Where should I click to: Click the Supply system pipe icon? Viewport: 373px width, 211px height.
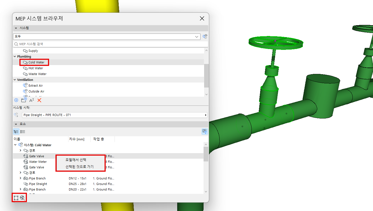[x=26, y=51]
